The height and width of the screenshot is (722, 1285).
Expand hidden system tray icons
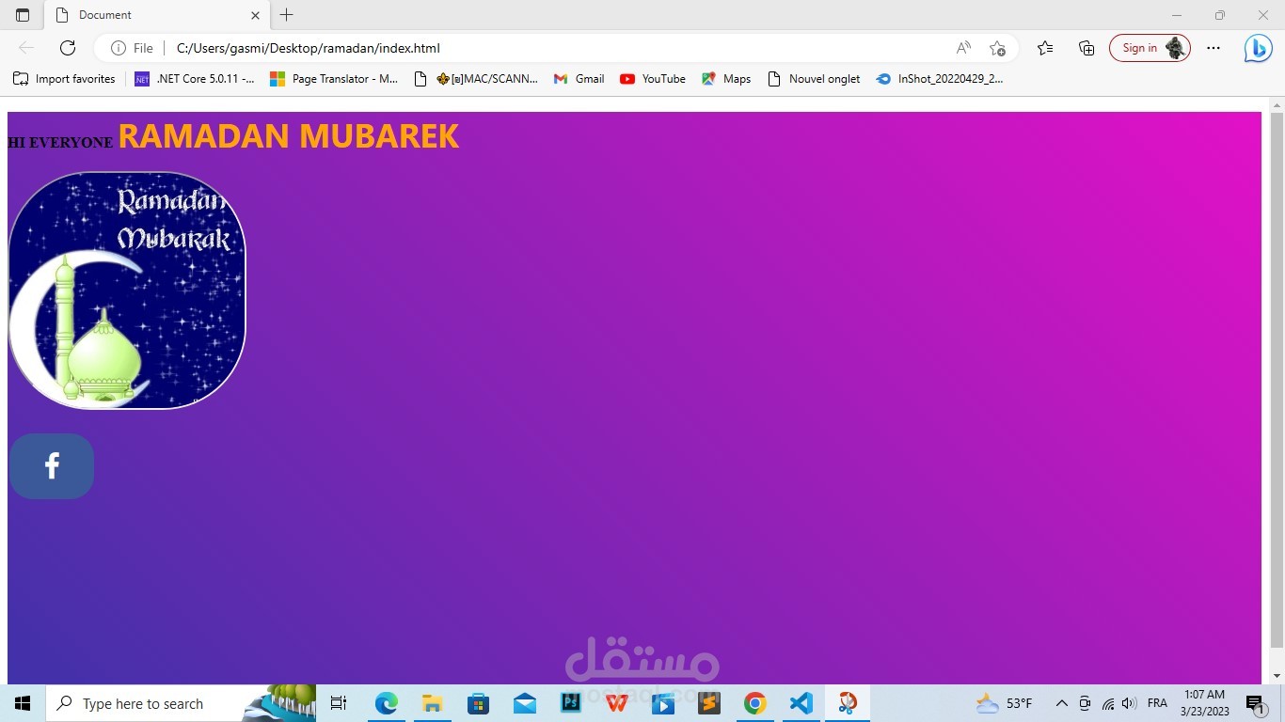point(1061,703)
